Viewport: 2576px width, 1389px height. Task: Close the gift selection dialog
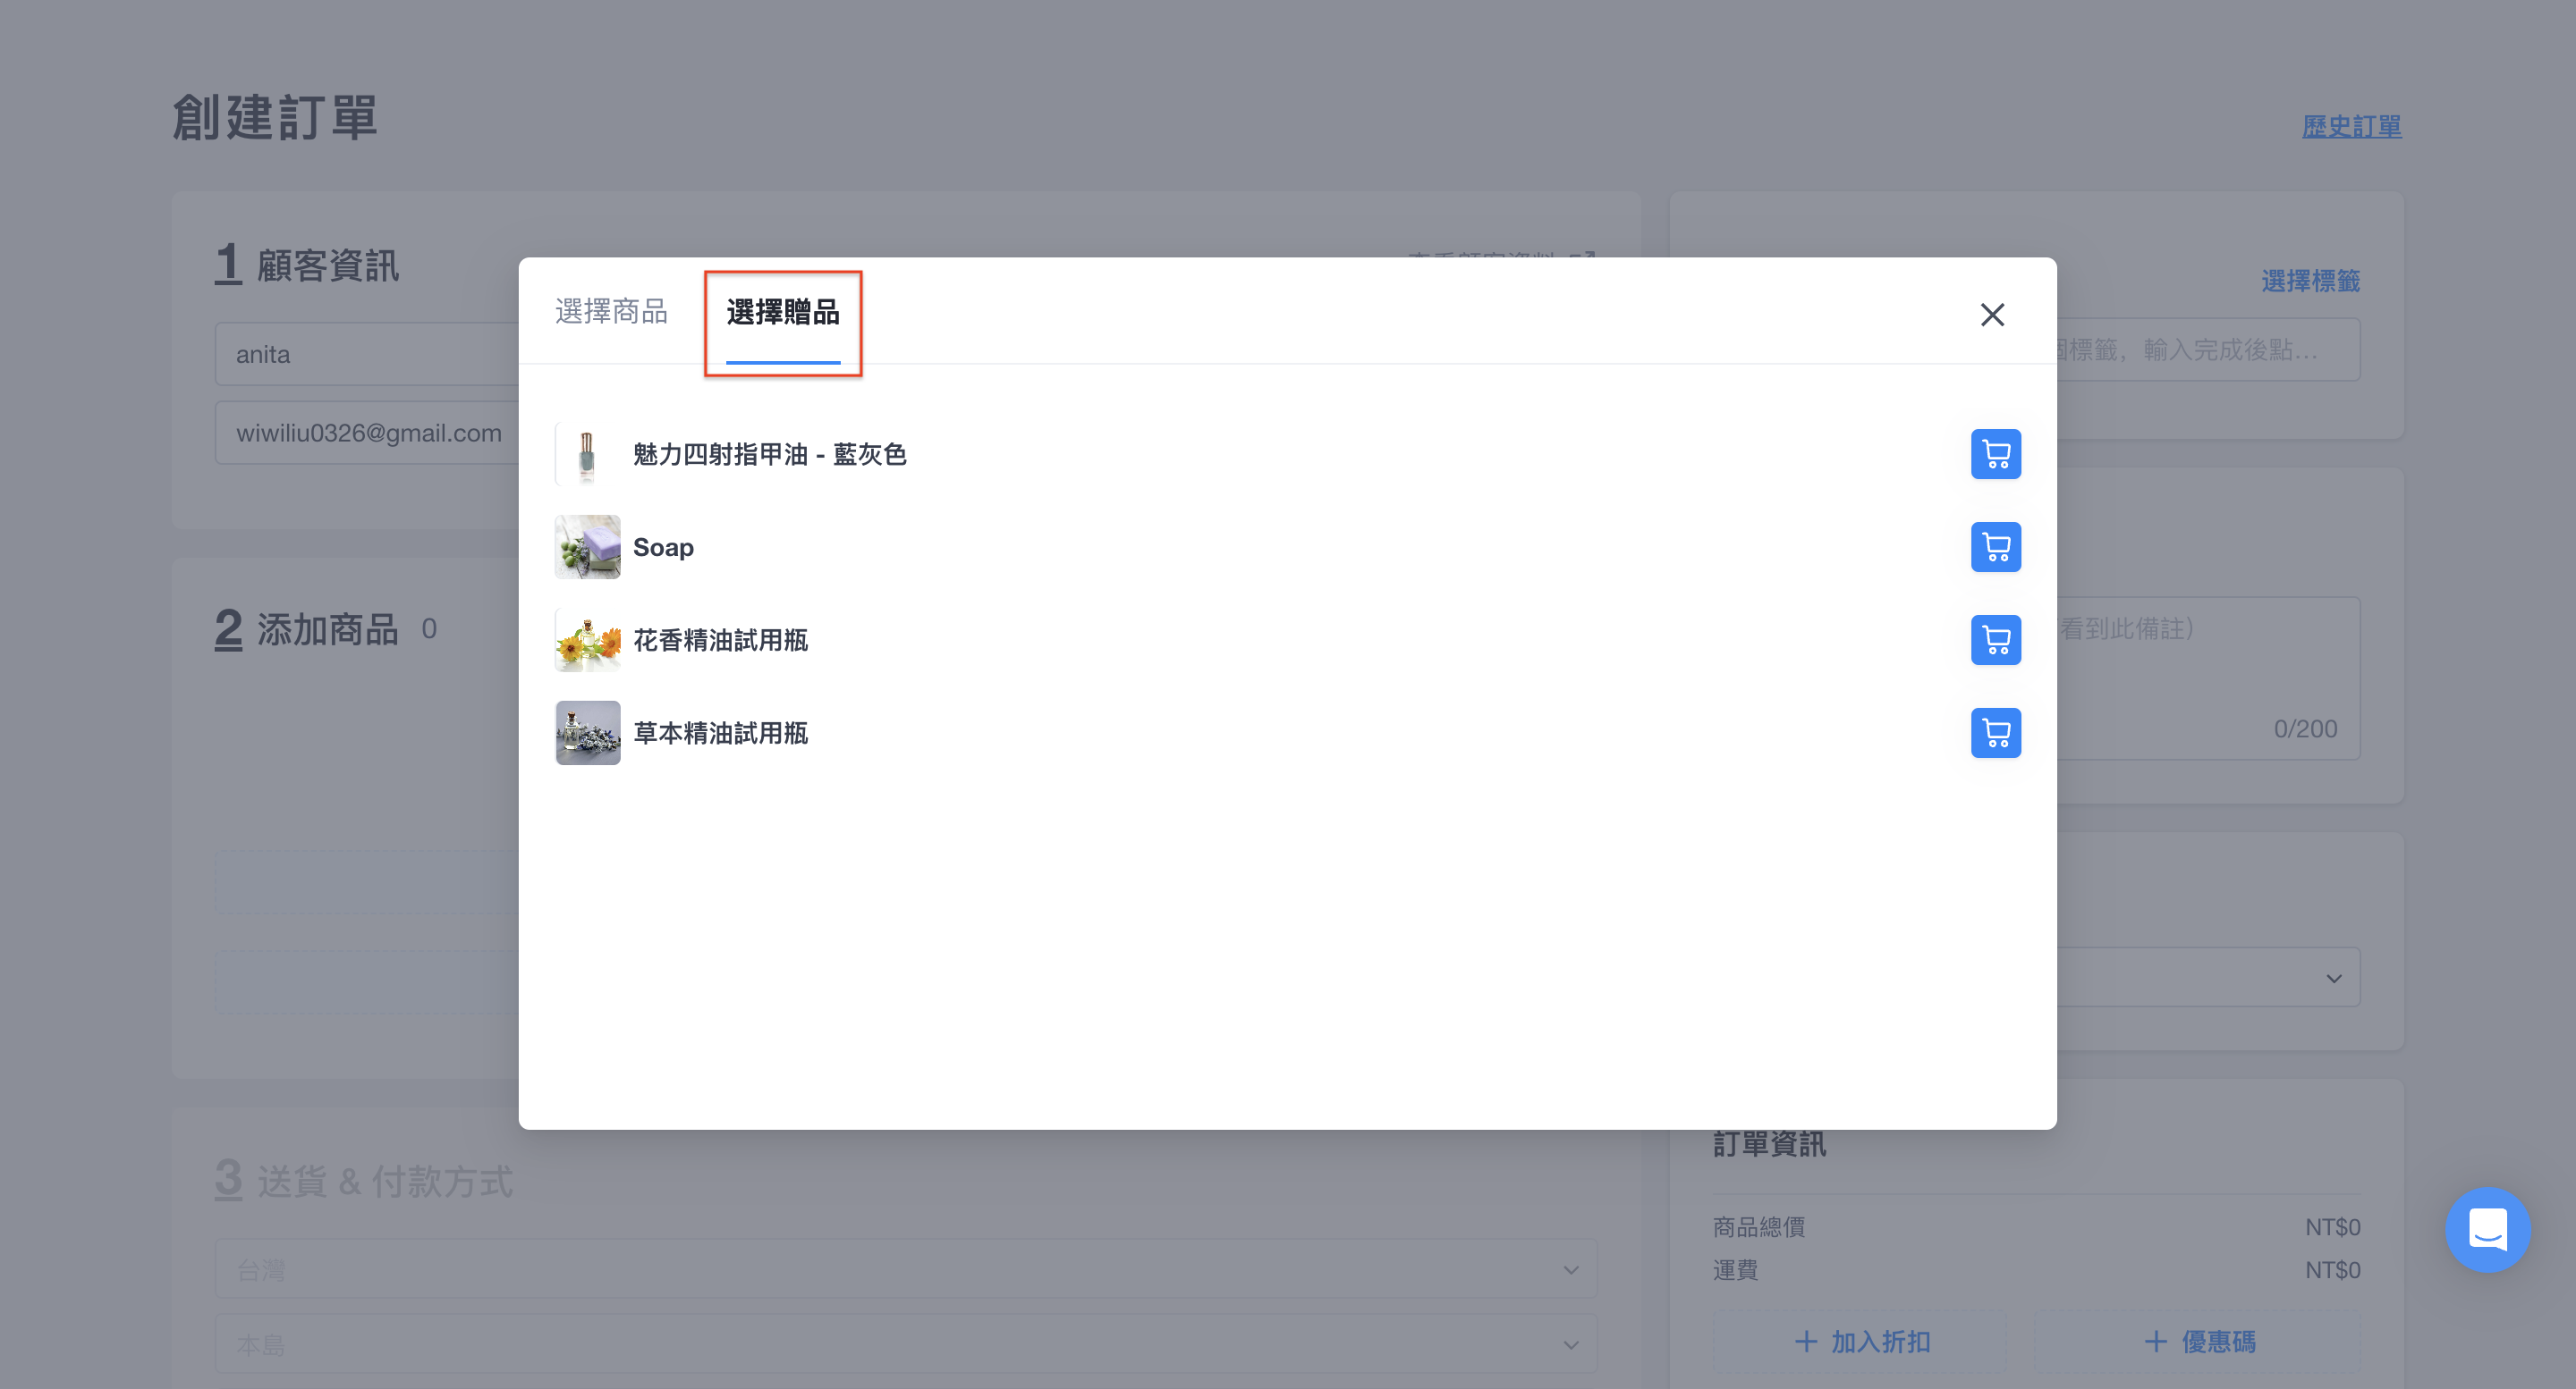click(1992, 315)
